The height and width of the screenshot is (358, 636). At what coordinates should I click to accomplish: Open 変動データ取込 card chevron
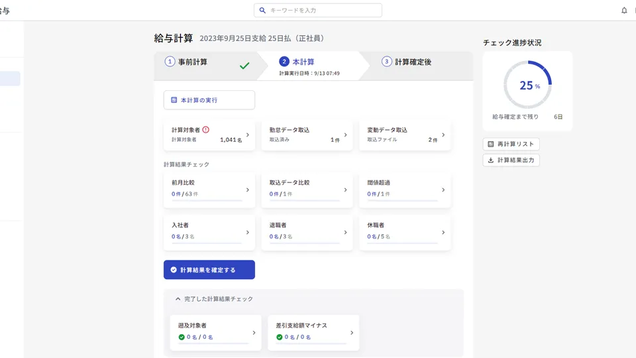[443, 135]
